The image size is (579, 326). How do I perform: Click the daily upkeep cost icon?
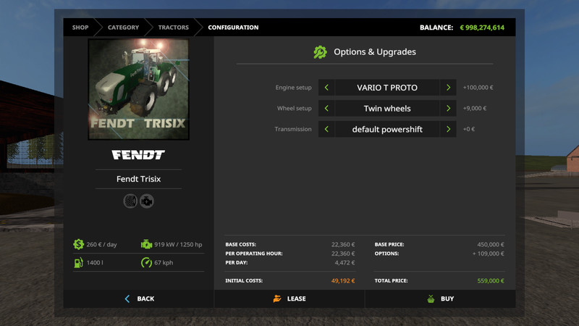point(78,244)
